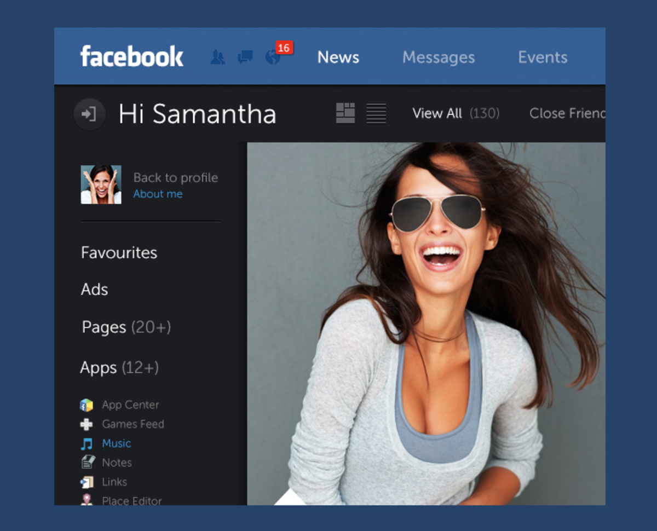657x531 pixels.
Task: Expand the Favourites section
Action: (x=118, y=252)
